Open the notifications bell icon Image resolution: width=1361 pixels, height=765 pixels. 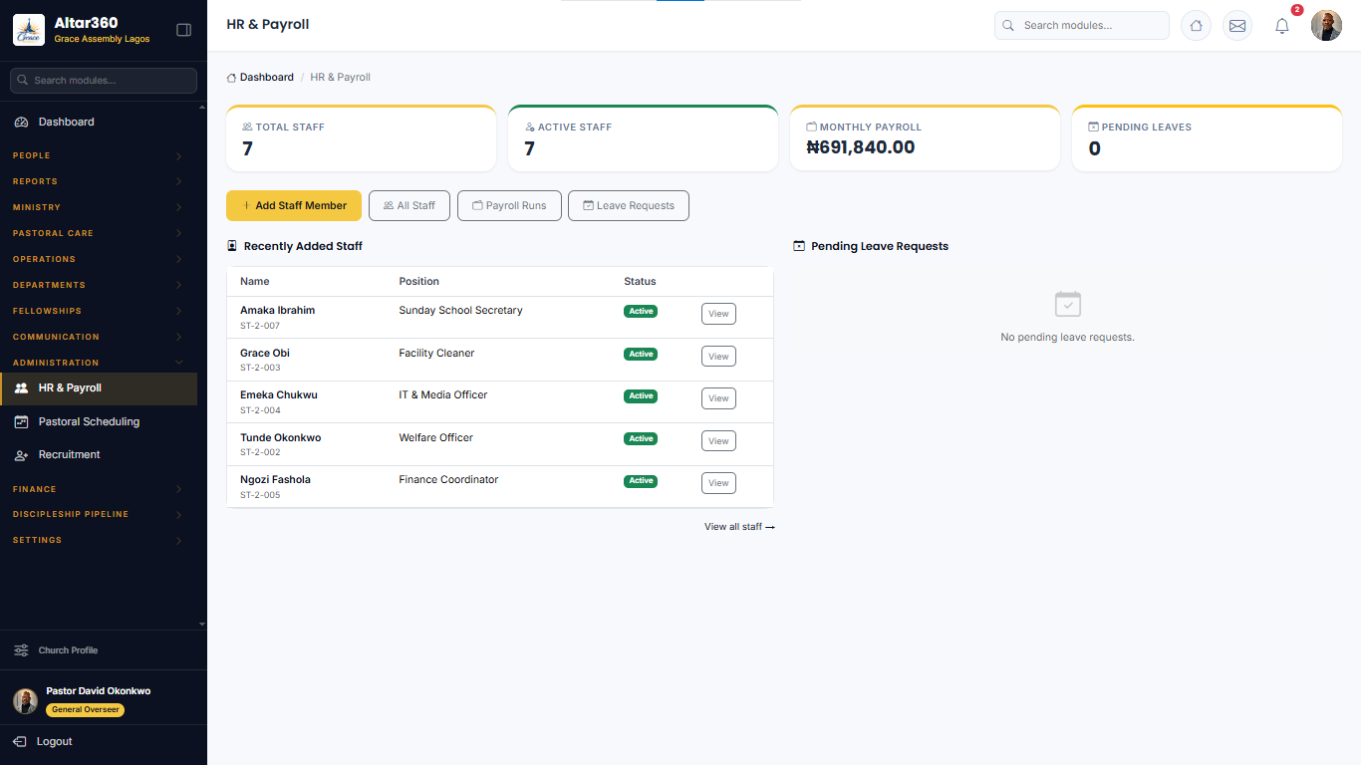click(x=1282, y=26)
